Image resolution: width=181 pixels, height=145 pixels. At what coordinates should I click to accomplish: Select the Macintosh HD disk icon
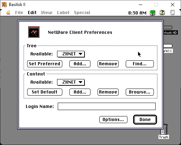point(168,28)
